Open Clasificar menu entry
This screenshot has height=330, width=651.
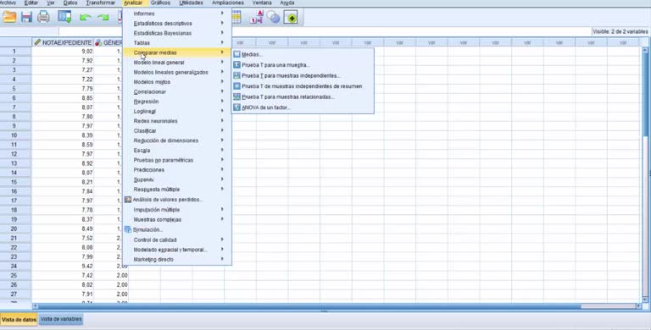(177, 131)
